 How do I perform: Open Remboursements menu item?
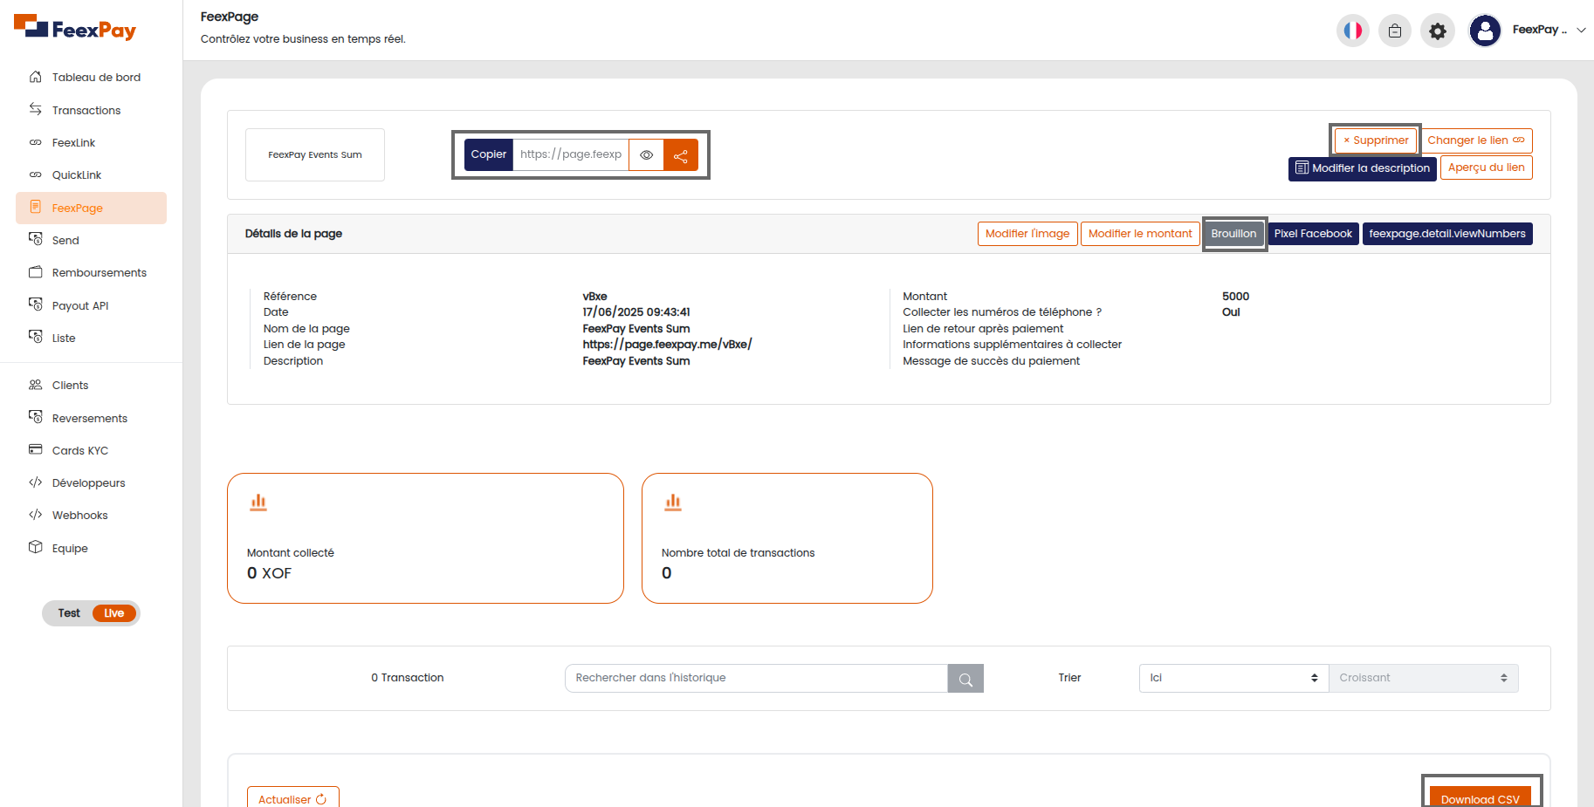[91, 272]
